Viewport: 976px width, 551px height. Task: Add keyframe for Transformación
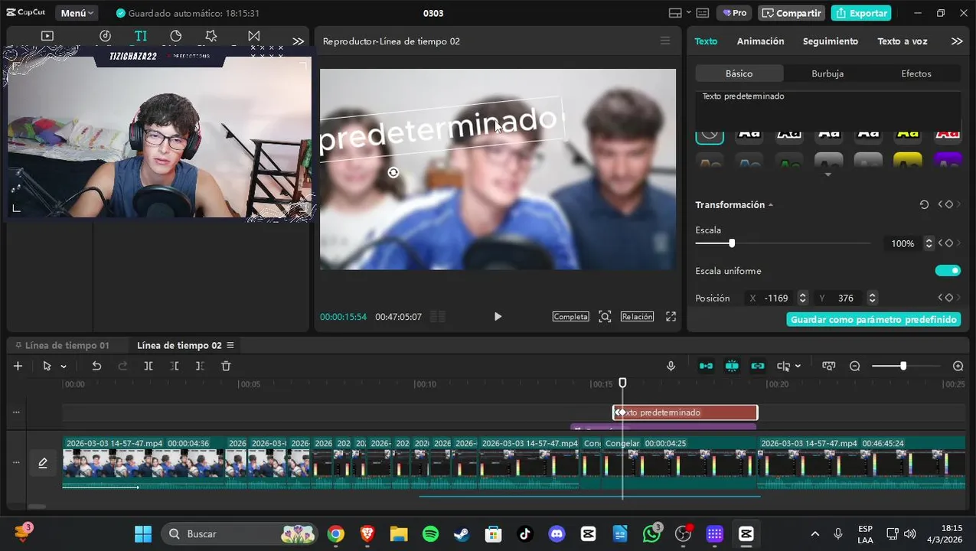tap(949, 205)
